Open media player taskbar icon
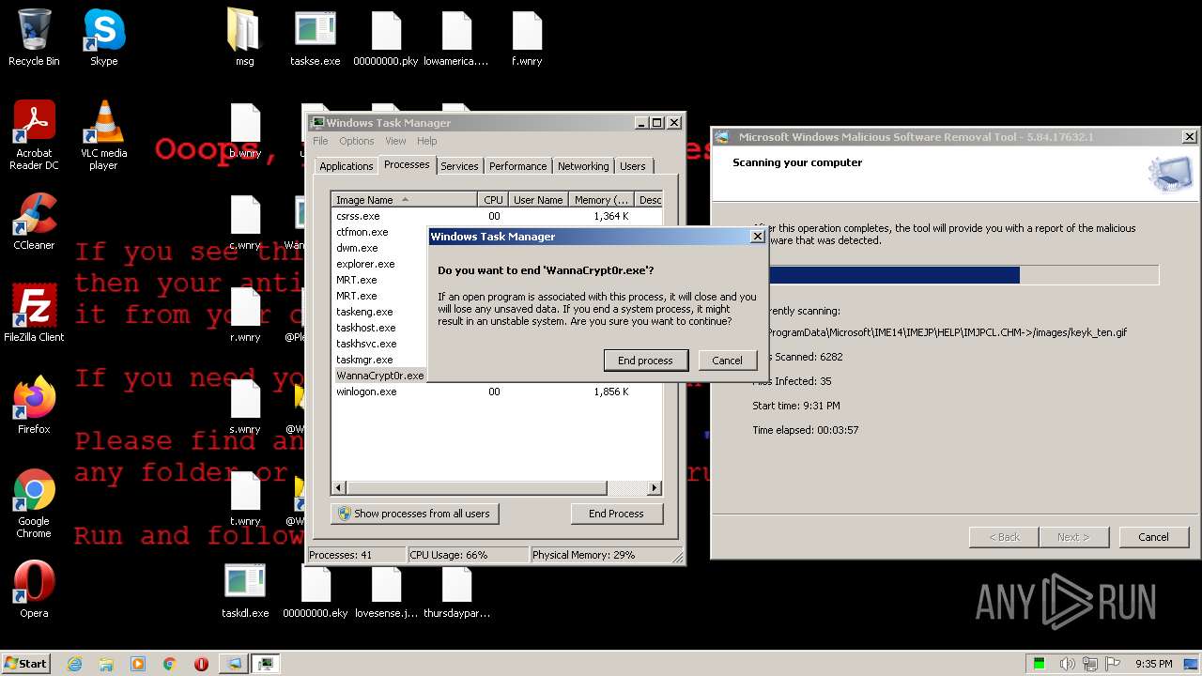 pyautogui.click(x=138, y=664)
